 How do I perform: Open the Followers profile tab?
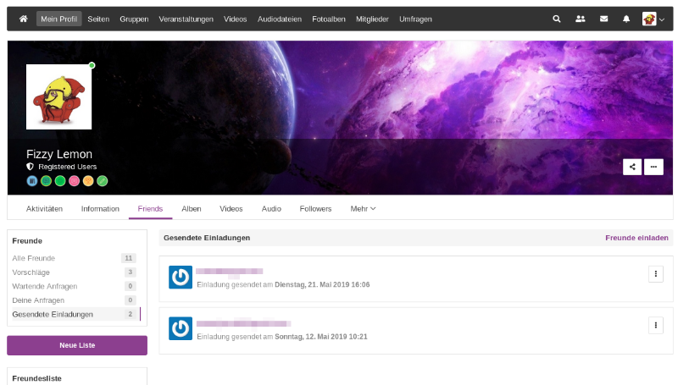click(x=315, y=209)
